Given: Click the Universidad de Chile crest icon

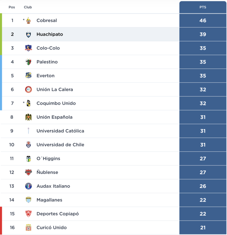Looking at the screenshot, I should click(28, 145).
